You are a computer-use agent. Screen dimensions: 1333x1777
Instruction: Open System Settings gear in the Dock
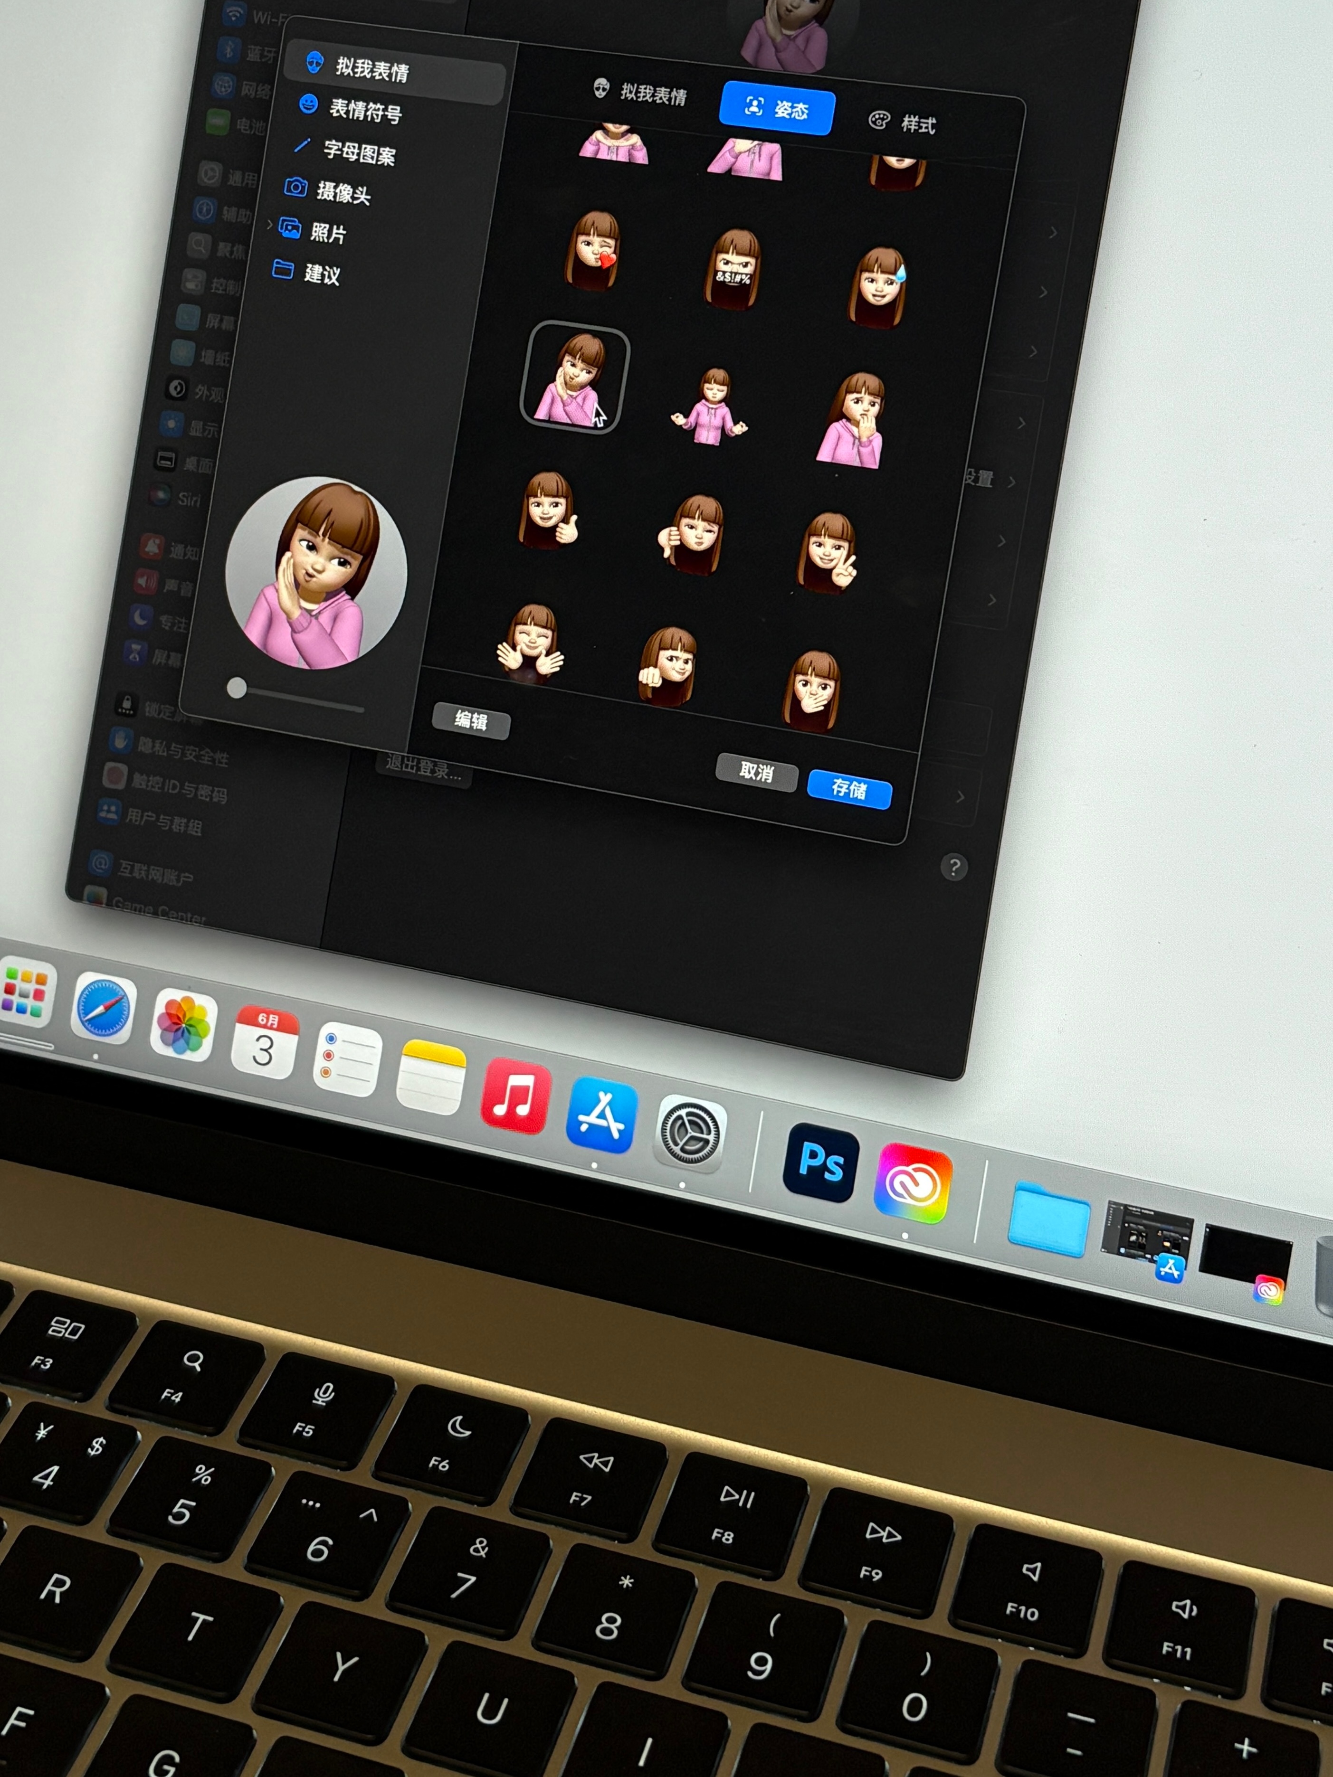click(x=690, y=1134)
